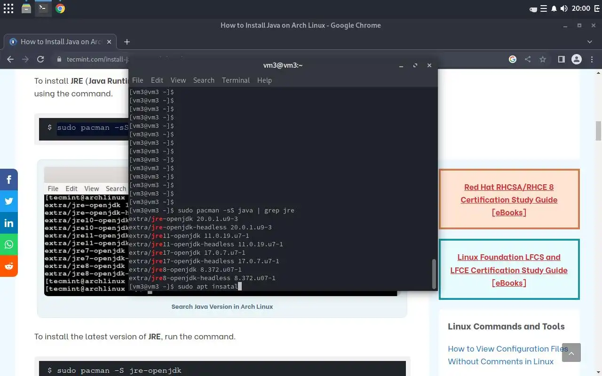This screenshot has width=602, height=376.
Task: Share the article on Twitter
Action: click(9, 201)
